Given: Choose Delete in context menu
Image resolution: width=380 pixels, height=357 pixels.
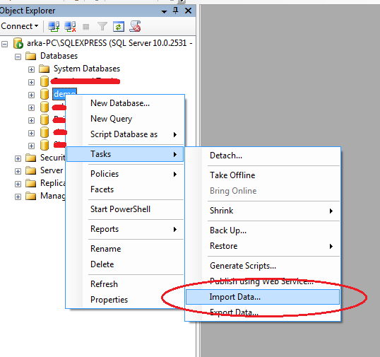Looking at the screenshot, I should click(125, 264).
